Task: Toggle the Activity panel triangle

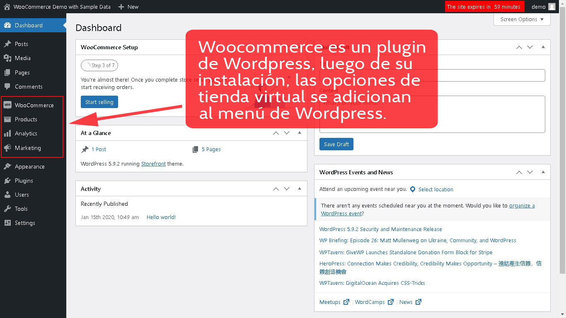Action: coord(299,189)
